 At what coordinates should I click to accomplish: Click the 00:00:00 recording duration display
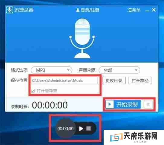click(x=50, y=105)
